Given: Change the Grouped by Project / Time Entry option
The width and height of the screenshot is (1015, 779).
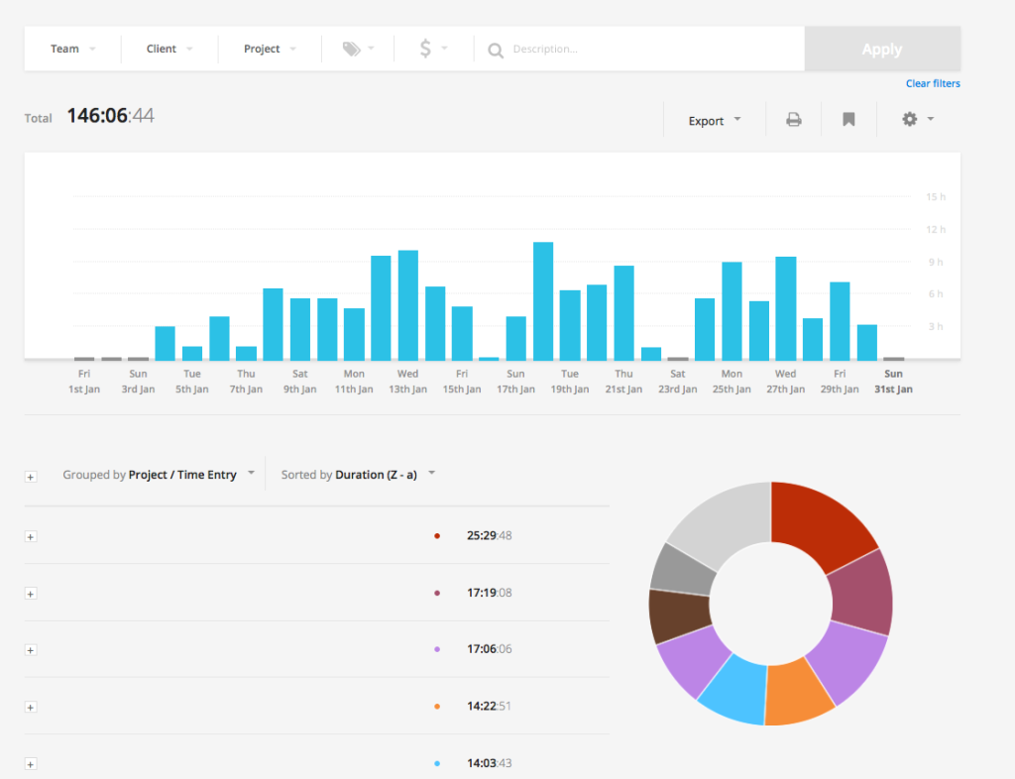Looking at the screenshot, I should (159, 475).
